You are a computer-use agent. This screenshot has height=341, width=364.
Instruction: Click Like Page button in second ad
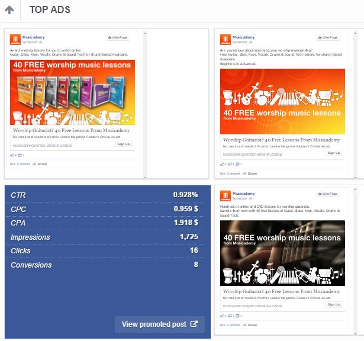tap(328, 37)
